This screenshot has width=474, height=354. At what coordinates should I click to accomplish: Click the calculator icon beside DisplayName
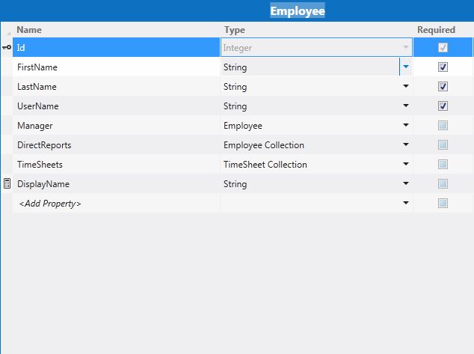click(x=7, y=183)
